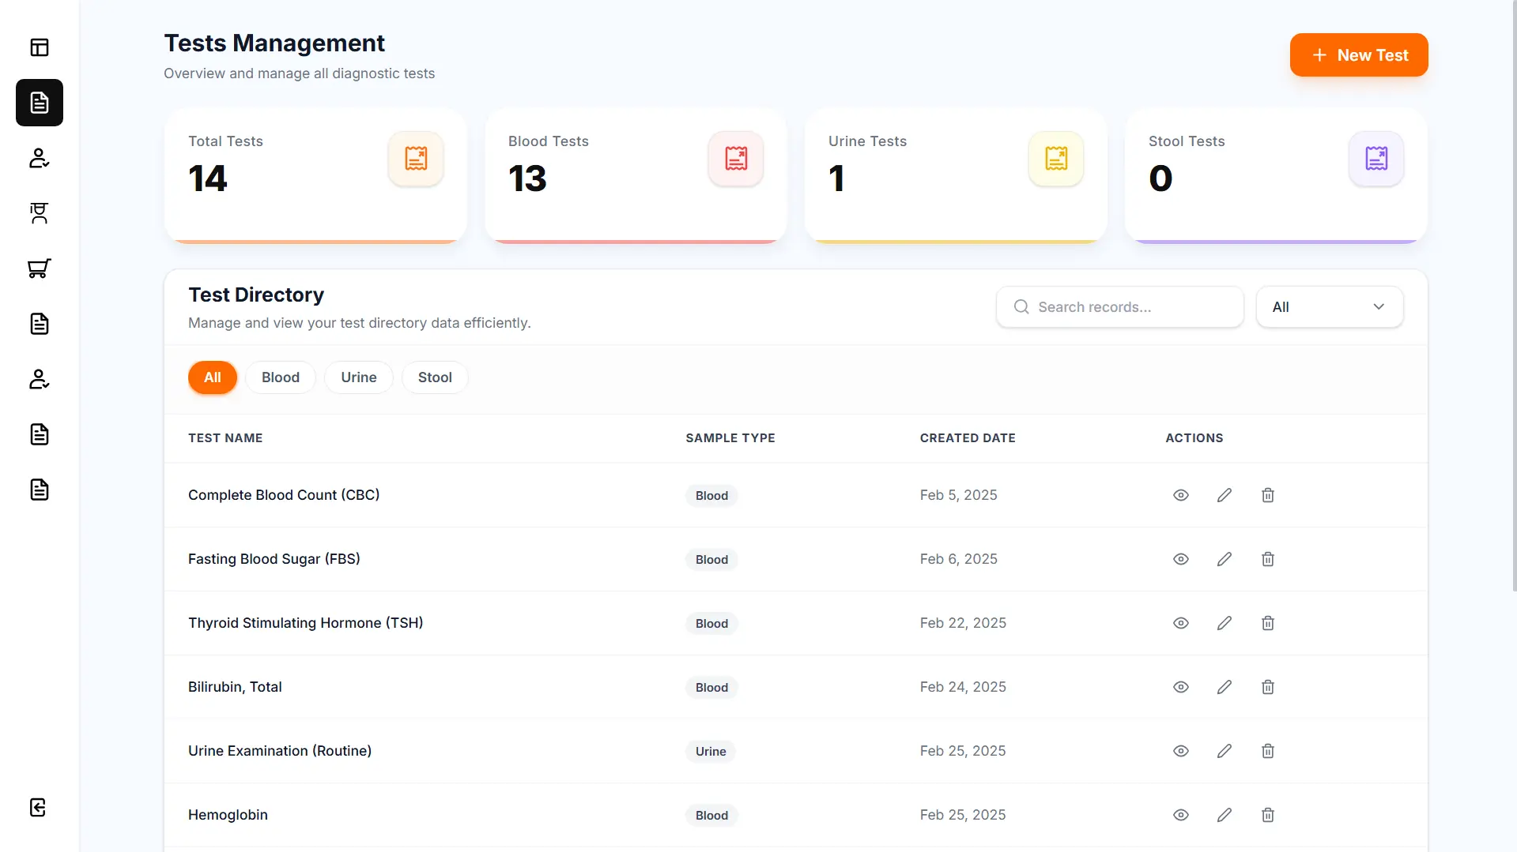Click the Thyroid Stimulating Hormone (TSH) name

(x=306, y=623)
